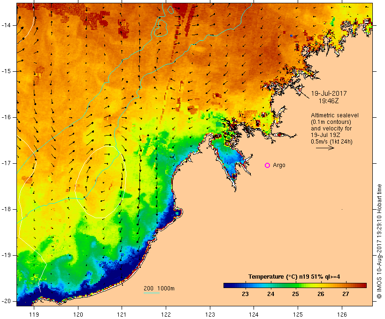Image resolution: width=385 pixels, height=319 pixels.
Task: Click latitude label -16
Action: 6,117
